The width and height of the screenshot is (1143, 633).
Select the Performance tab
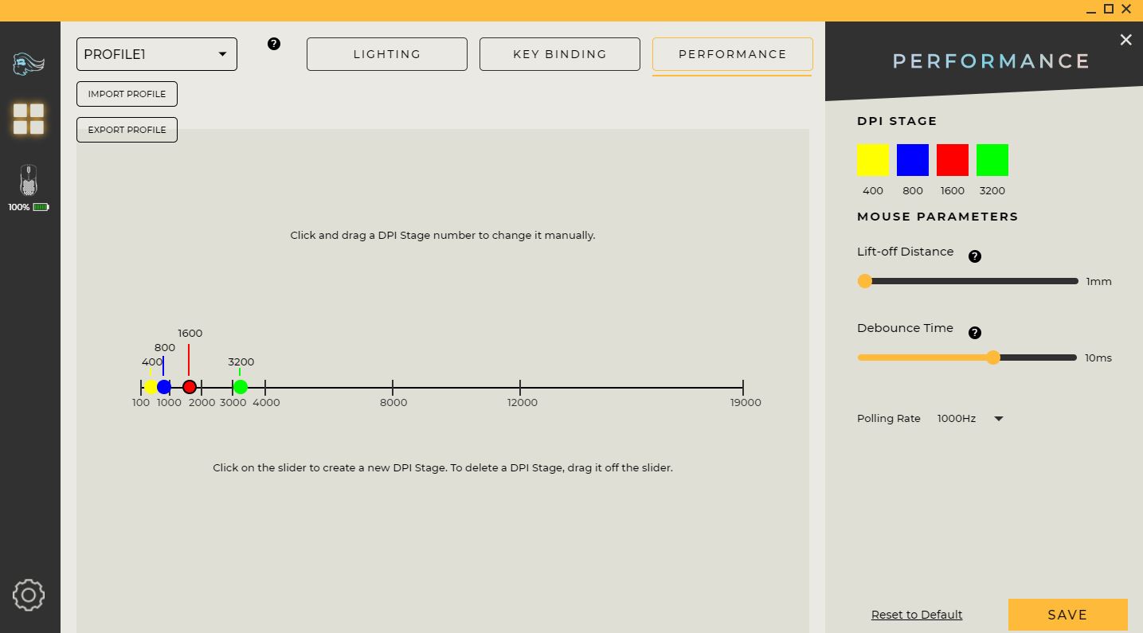[x=733, y=54]
